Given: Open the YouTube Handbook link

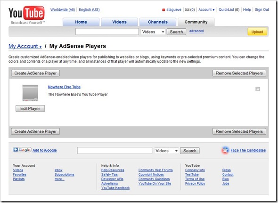Looking at the screenshot, I should [x=115, y=188].
